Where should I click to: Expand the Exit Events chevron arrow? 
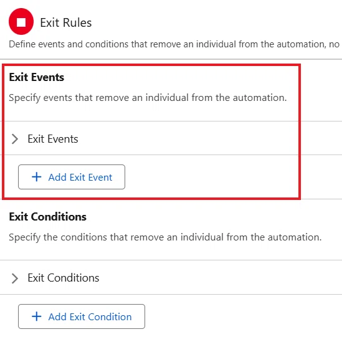(14, 139)
